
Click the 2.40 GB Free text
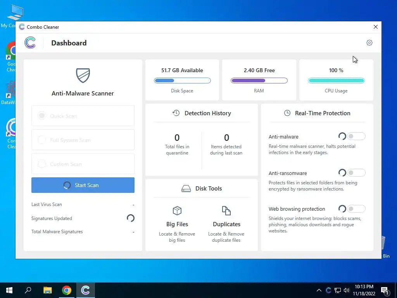pyautogui.click(x=259, y=70)
